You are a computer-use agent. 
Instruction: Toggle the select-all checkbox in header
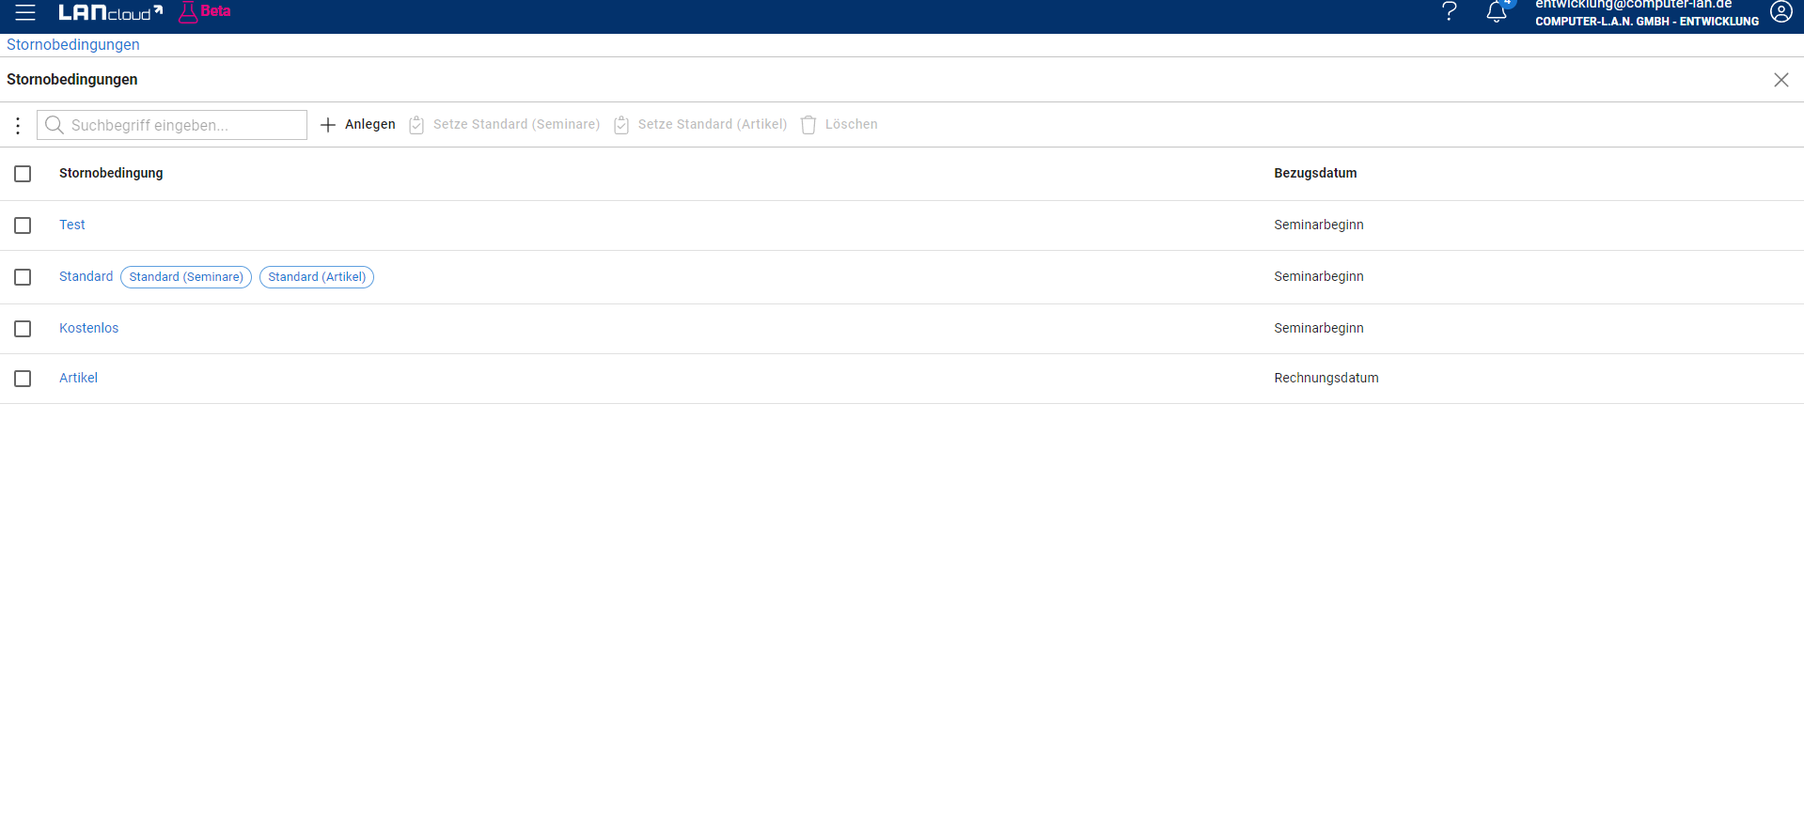point(23,174)
